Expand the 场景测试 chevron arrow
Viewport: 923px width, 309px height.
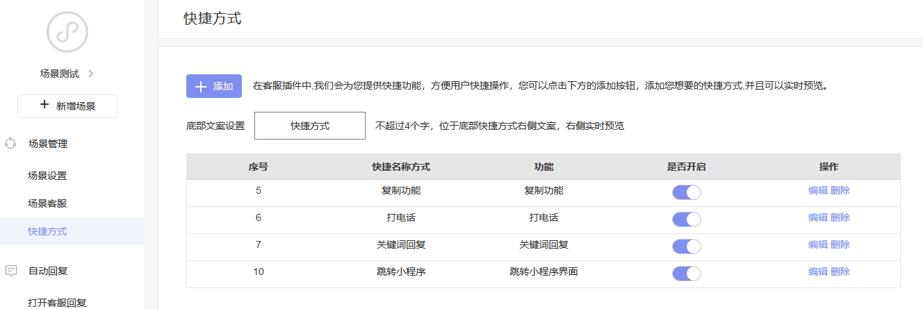pyautogui.click(x=91, y=73)
